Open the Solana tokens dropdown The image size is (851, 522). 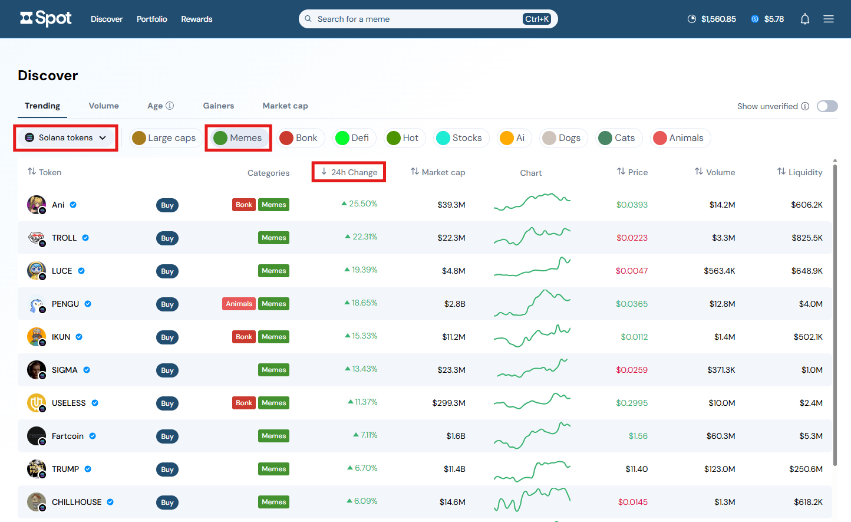[x=66, y=138]
